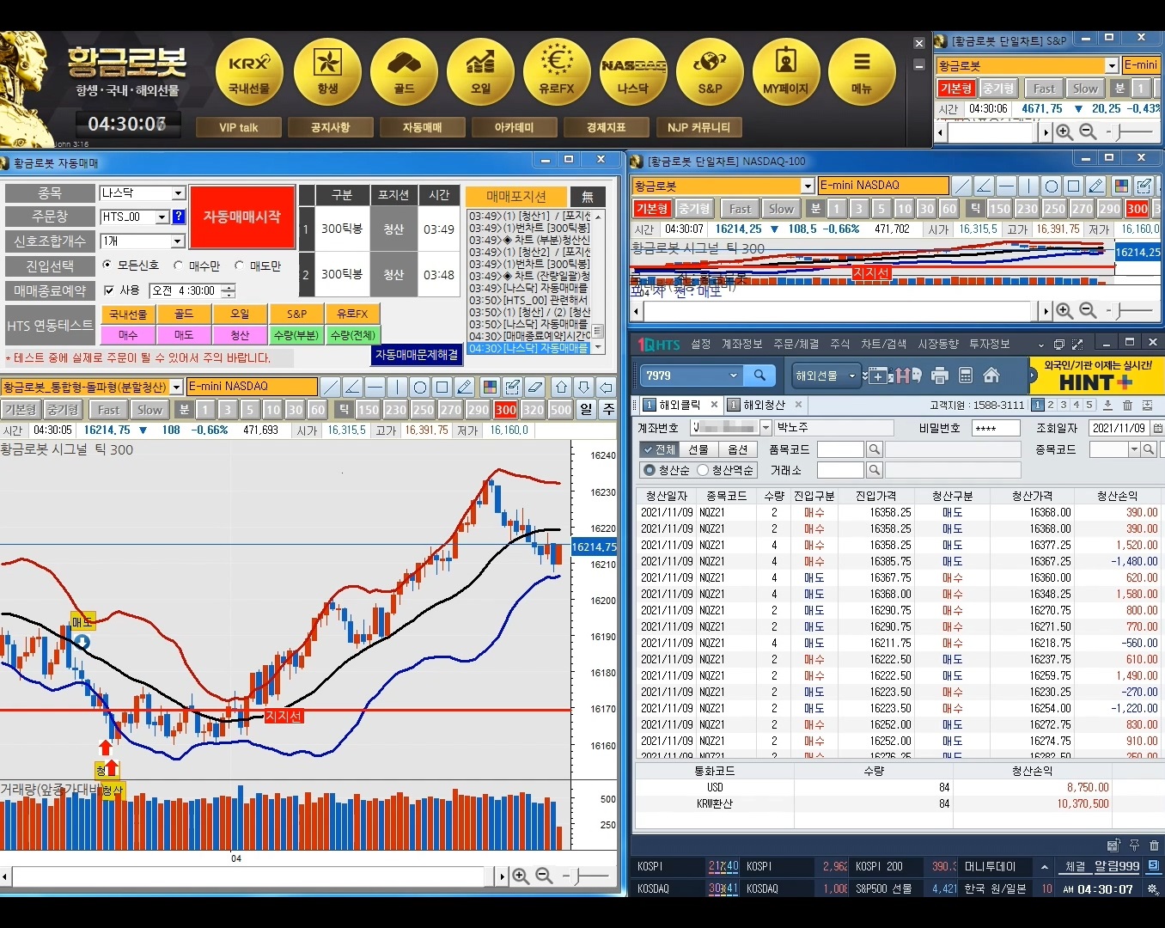Expand 황금로봇_통합형-돌파형 strategy dropdown
Screen dimensions: 1165x928
tap(176, 387)
